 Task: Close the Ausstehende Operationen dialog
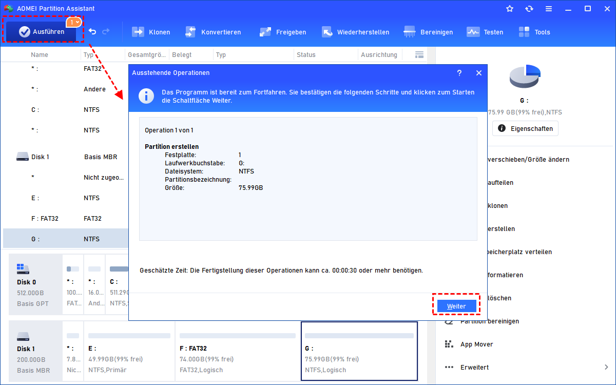point(479,73)
